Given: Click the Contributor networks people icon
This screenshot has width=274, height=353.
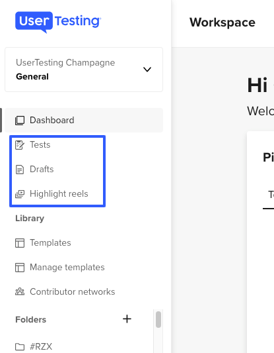Looking at the screenshot, I should pos(20,292).
